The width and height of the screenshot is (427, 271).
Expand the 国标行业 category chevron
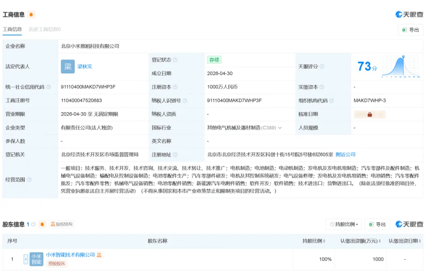click(280, 128)
